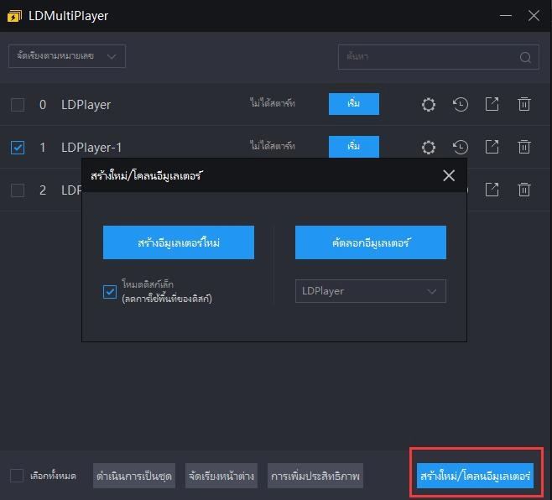The image size is (552, 500).
Task: Create desktop shortcut for LDPlayer row 0
Action: tap(492, 104)
